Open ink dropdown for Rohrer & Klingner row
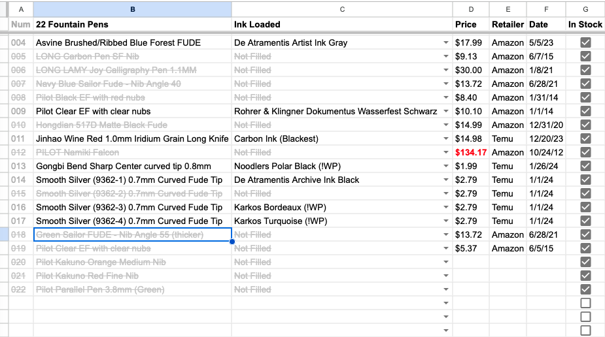 (445, 111)
